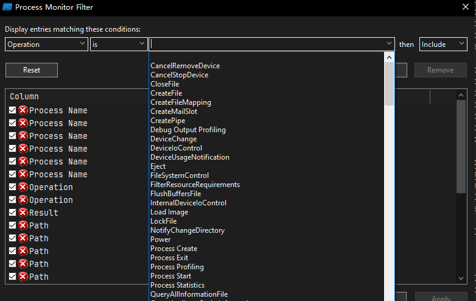This screenshot has height=301, width=476.
Task: Click the red icon on the last Path row
Action: pos(23,277)
